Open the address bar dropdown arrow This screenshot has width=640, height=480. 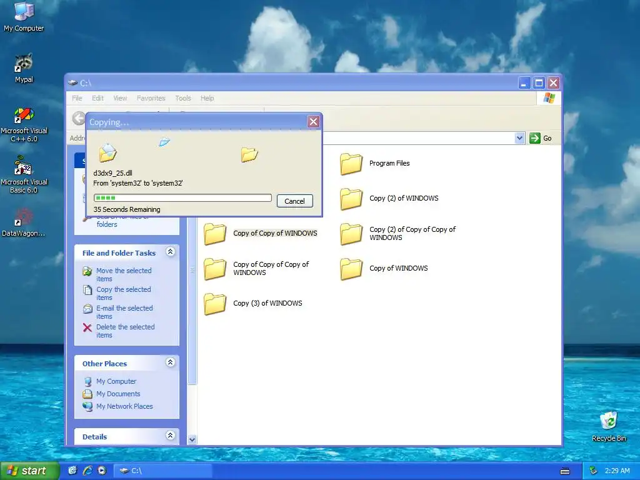coord(519,138)
